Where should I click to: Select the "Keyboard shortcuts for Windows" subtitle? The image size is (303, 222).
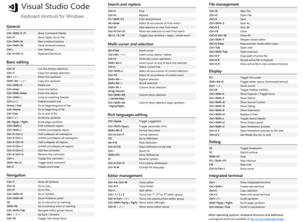coord(52,16)
